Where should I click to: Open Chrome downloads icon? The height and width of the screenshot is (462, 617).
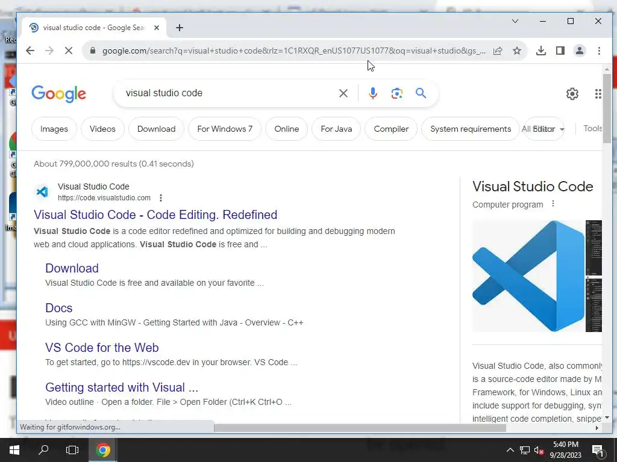(x=541, y=51)
